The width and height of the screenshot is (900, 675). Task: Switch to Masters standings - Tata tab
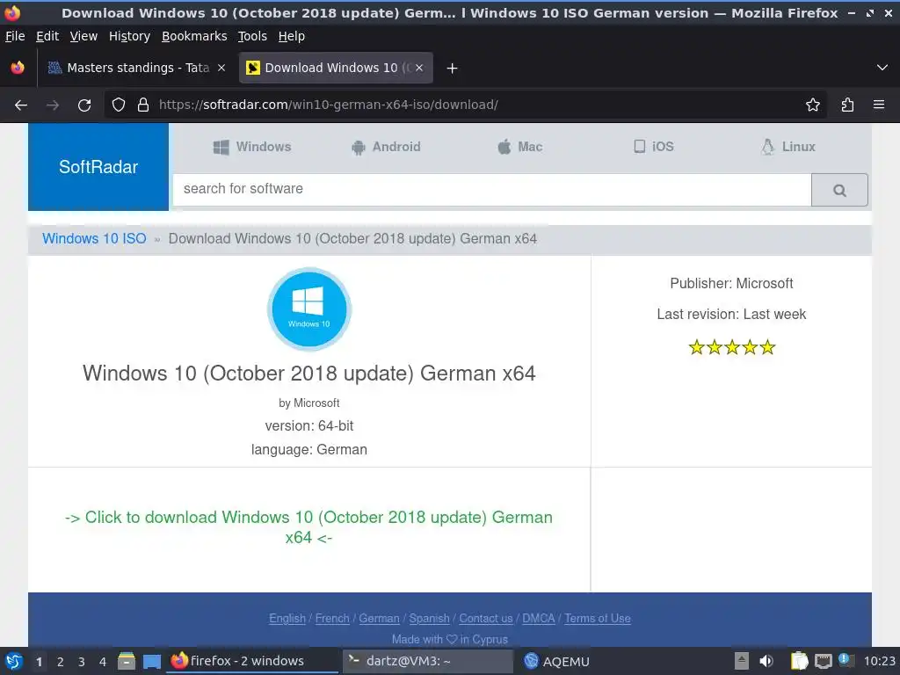[136, 68]
